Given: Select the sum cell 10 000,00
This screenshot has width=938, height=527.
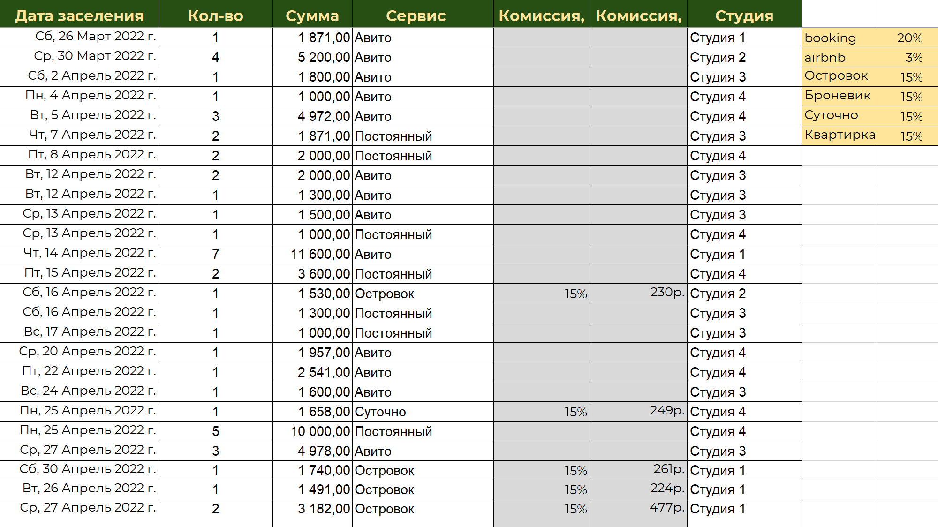Looking at the screenshot, I should pos(312,431).
